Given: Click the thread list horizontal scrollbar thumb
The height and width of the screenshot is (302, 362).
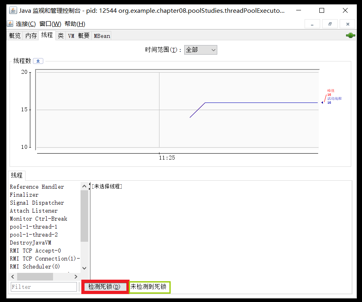Looking at the screenshot, I should click(x=35, y=276).
